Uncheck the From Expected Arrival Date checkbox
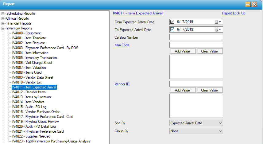263x144 pixels. click(172, 22)
